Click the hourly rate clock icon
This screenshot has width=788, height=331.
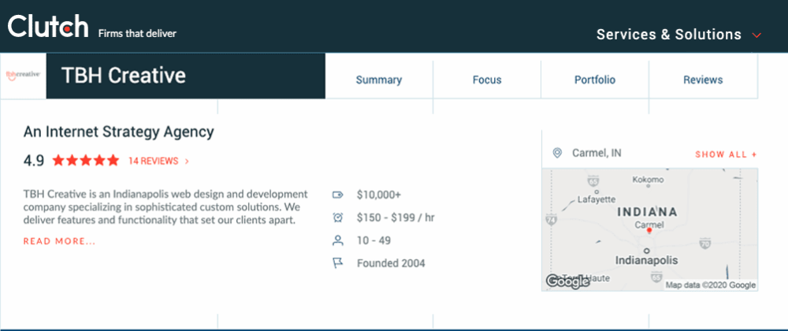338,218
